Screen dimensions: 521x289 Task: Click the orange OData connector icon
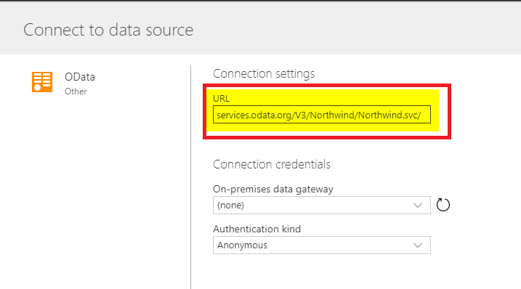click(x=42, y=82)
